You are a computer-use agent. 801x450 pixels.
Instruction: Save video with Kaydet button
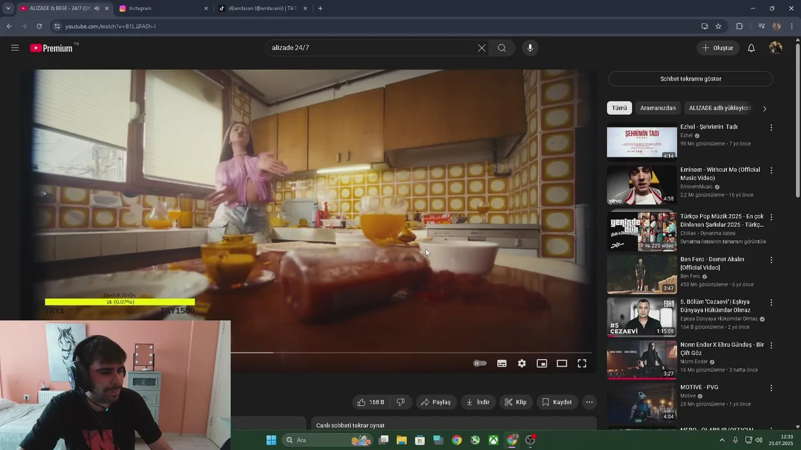point(557,402)
